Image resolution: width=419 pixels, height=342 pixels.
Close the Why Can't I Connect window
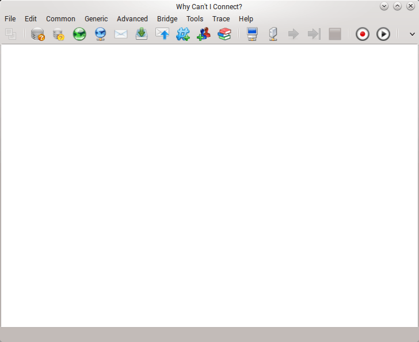[410, 6]
